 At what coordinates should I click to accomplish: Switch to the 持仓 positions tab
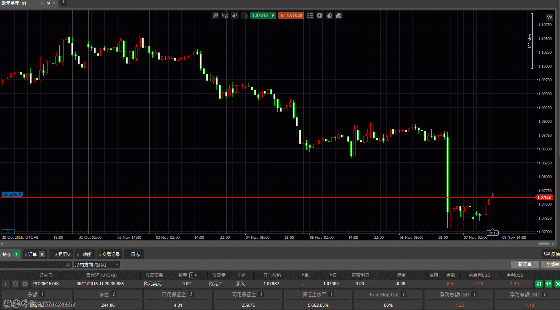pos(11,254)
